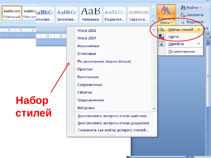Apply the second Заголовок style thumbnail
This screenshot has width=211, height=158.
[x=67, y=14]
